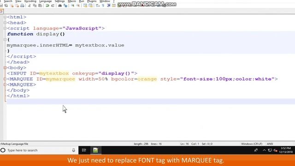
Task: Click the Sel : 0|0 status entry
Action: click(x=207, y=144)
